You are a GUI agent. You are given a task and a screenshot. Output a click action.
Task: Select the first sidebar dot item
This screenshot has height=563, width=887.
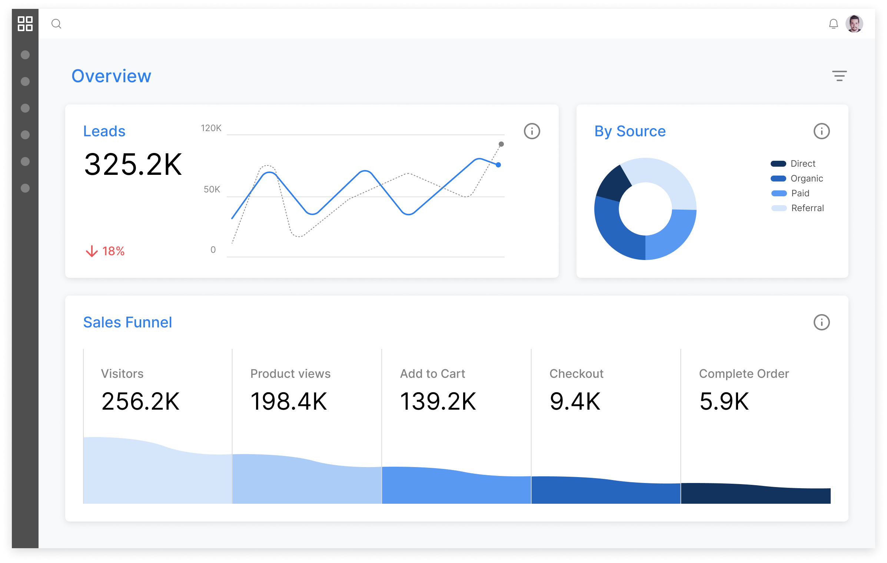click(25, 55)
